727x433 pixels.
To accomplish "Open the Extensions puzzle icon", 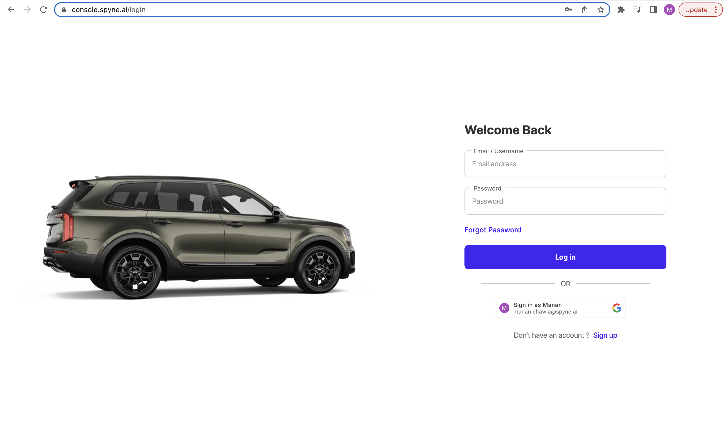I will click(621, 10).
